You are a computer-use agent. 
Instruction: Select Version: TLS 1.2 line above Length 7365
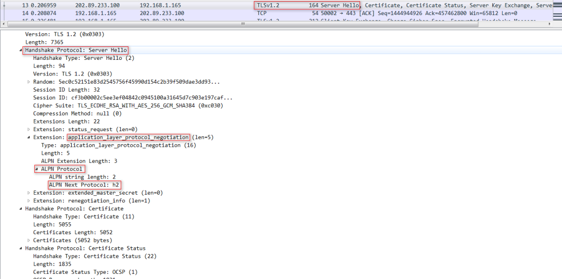pyautogui.click(x=65, y=34)
